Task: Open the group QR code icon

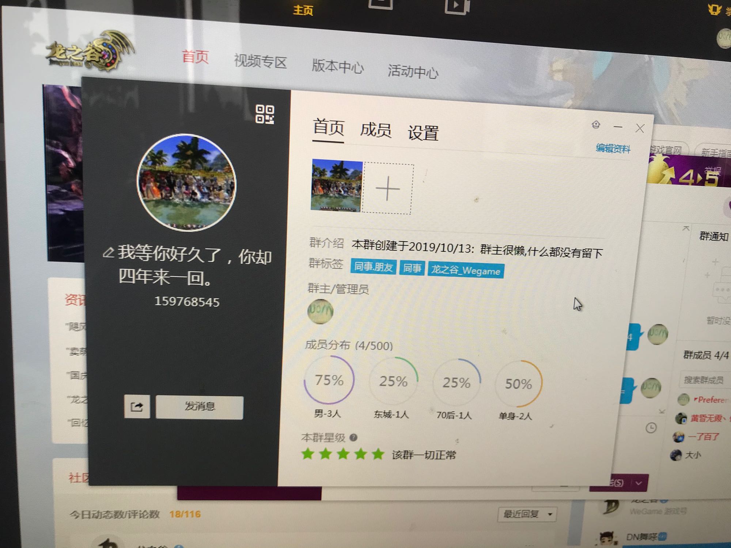Action: pyautogui.click(x=265, y=114)
